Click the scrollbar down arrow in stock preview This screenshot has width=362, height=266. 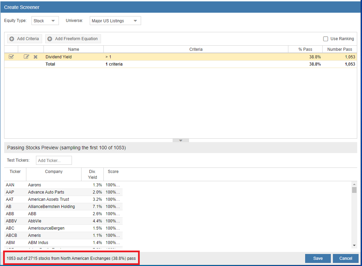(x=354, y=245)
